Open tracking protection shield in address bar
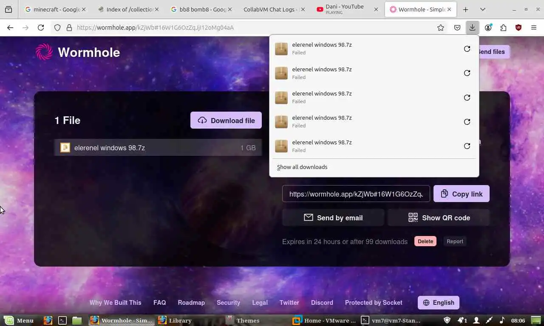The image size is (544, 326). click(x=57, y=28)
